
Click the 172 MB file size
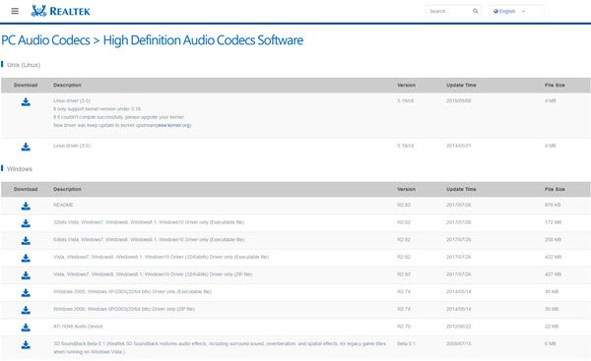point(553,222)
